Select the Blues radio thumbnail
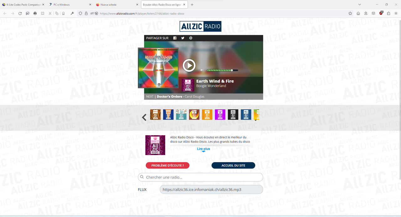The height and width of the screenshot is (217, 401). pos(246,115)
